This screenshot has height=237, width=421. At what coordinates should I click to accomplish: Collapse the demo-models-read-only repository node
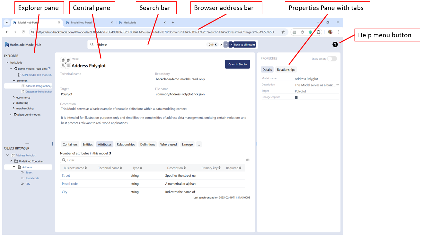[x=11, y=69]
